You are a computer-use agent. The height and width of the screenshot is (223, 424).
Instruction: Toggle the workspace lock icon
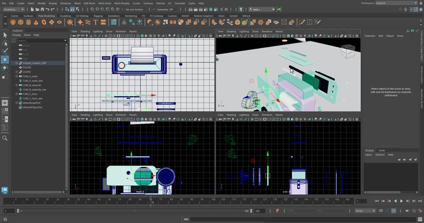pos(421,3)
